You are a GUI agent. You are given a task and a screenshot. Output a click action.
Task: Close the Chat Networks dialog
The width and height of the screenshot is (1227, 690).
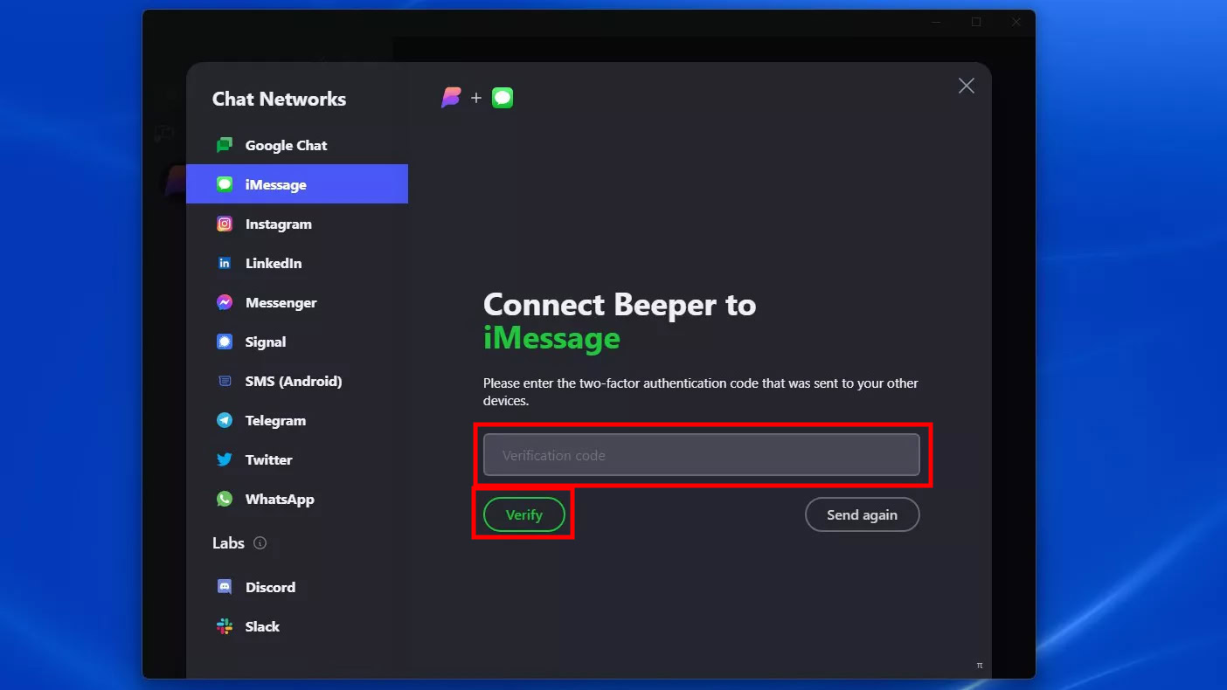[x=966, y=86]
